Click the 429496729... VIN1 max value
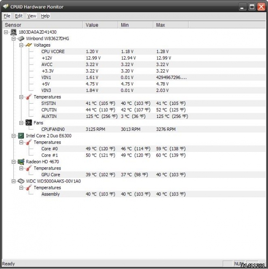The height and width of the screenshot is (269, 268). (x=171, y=77)
